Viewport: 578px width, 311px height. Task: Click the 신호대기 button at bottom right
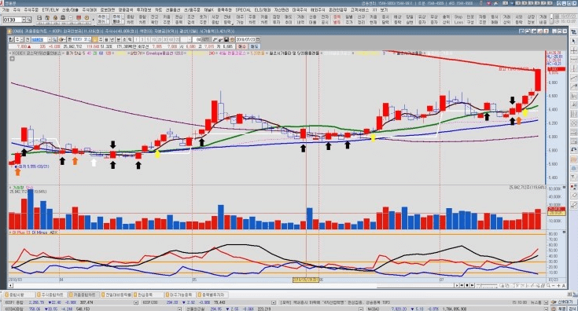click(x=563, y=302)
